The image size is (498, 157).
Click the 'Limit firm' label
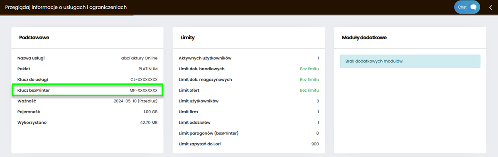(x=189, y=112)
